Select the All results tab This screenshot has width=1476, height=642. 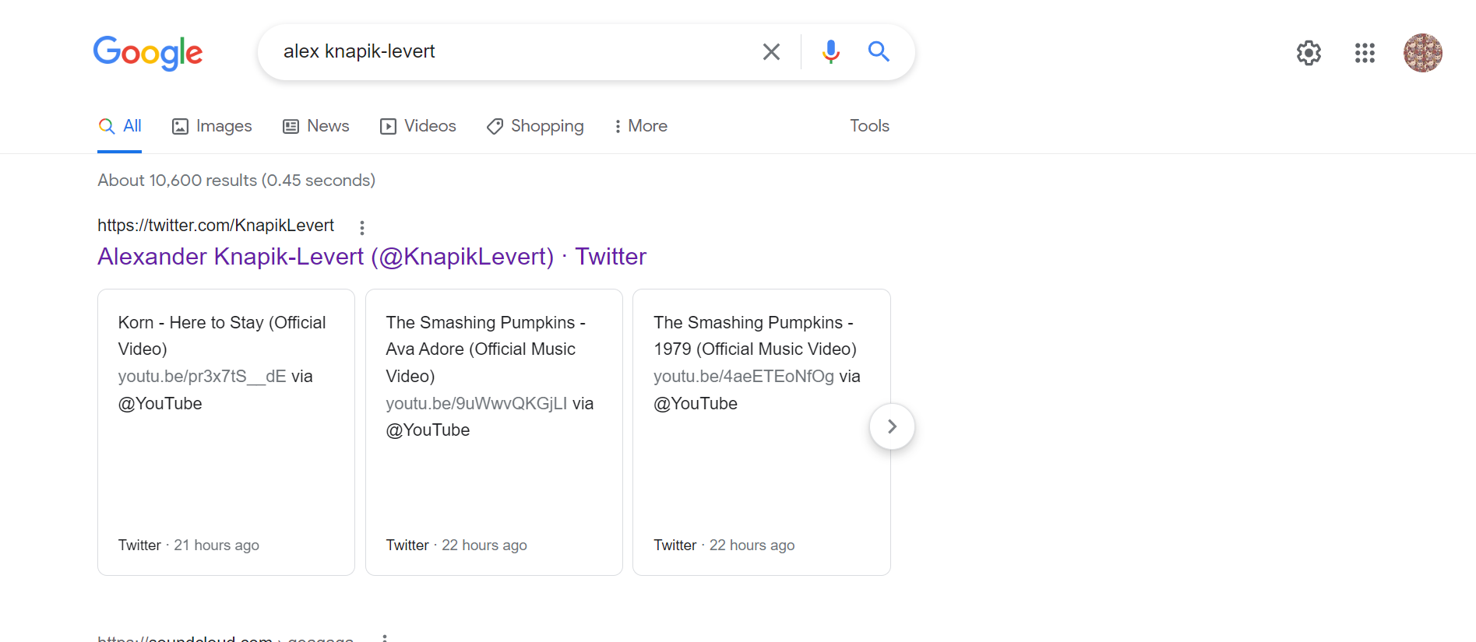point(120,126)
